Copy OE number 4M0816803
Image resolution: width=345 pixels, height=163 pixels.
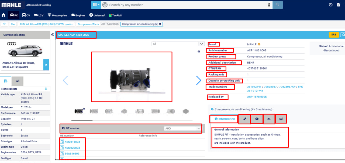(62, 142)
